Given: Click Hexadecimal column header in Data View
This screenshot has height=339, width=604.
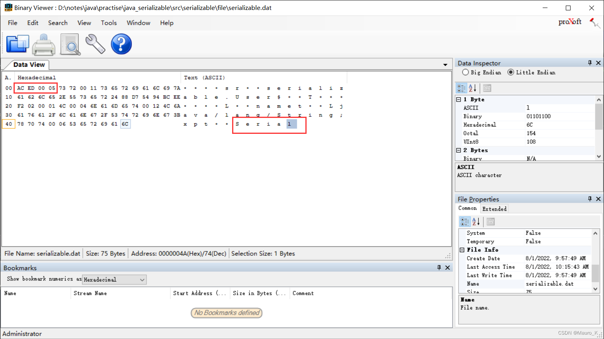Looking at the screenshot, I should pos(98,78).
